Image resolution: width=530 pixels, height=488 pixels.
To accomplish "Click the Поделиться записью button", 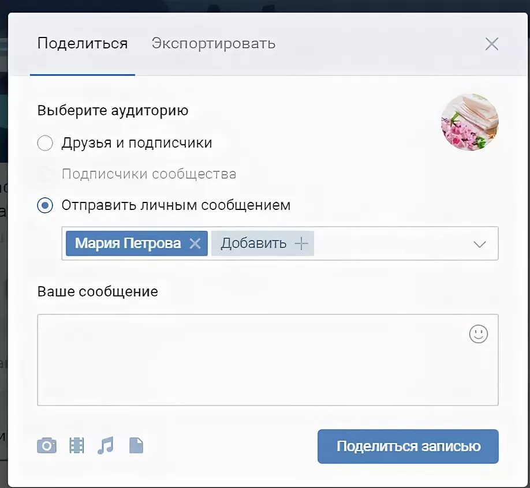I will (408, 446).
